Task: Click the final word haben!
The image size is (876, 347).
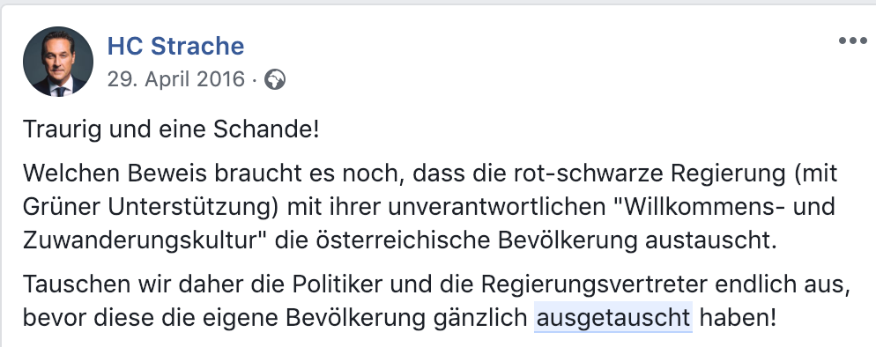Action: (x=738, y=318)
